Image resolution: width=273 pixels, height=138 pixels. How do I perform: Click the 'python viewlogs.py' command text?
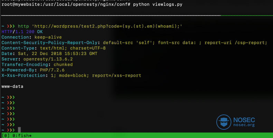pyautogui.click(x=158, y=4)
